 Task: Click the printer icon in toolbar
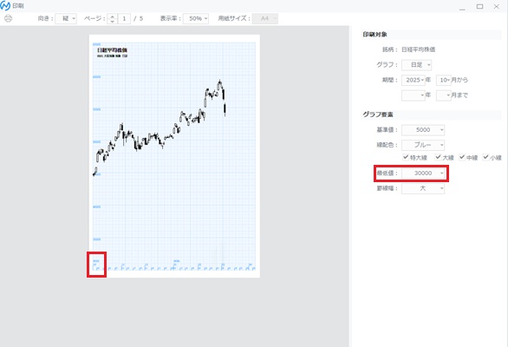[x=9, y=18]
